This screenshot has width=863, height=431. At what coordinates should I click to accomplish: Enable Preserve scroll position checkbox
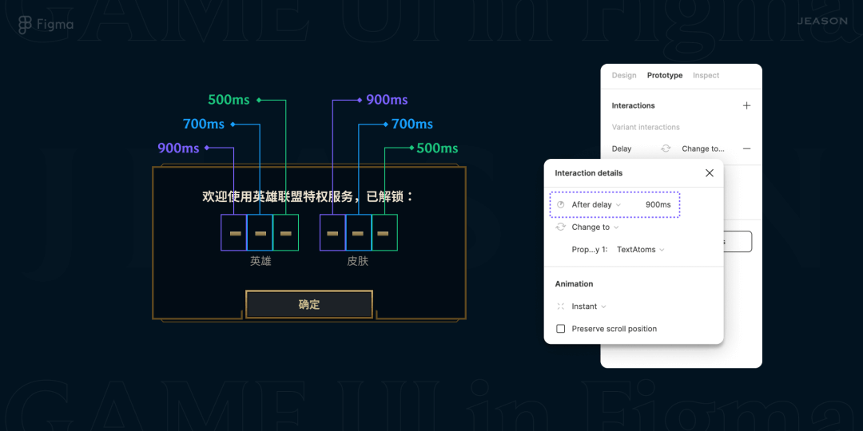561,329
